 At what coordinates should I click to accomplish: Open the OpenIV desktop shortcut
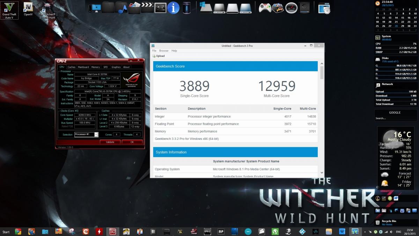pos(28,9)
